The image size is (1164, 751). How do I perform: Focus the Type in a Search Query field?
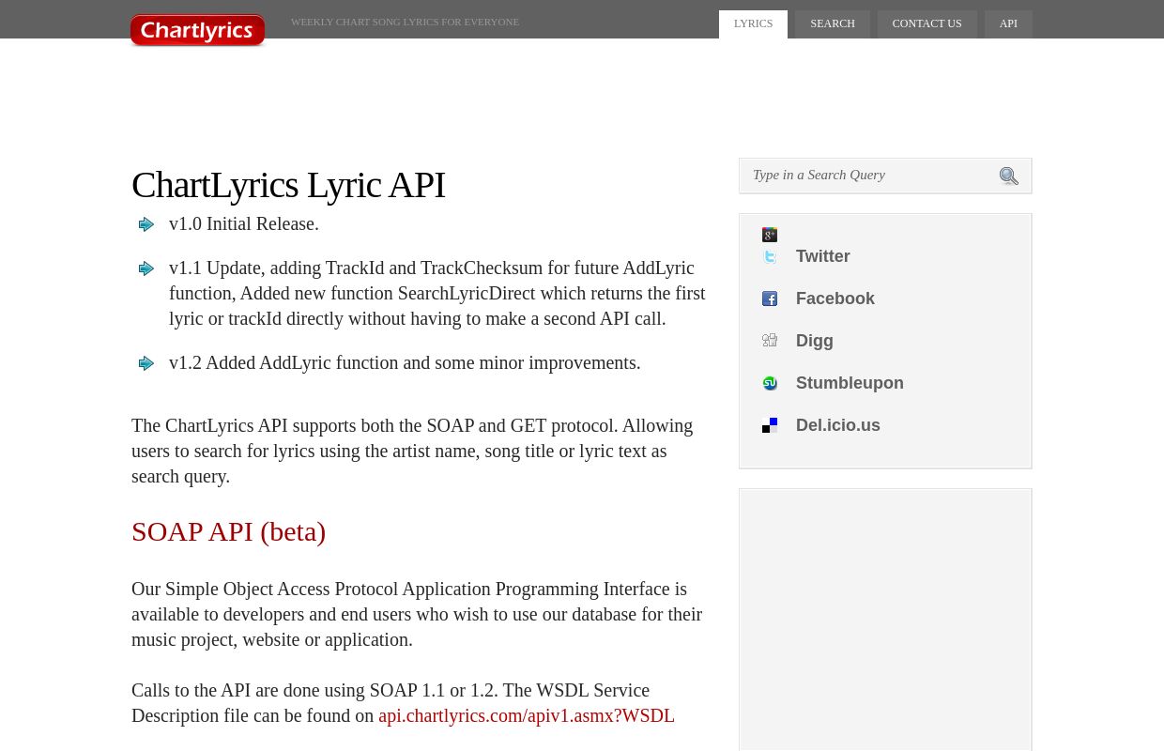pos(868,176)
